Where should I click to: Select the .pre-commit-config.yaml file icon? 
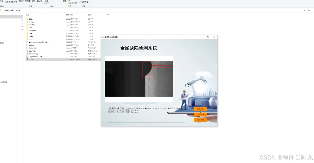[27, 42]
